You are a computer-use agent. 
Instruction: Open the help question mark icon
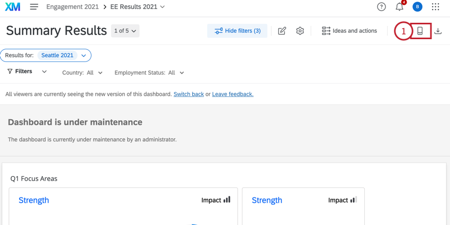click(381, 7)
